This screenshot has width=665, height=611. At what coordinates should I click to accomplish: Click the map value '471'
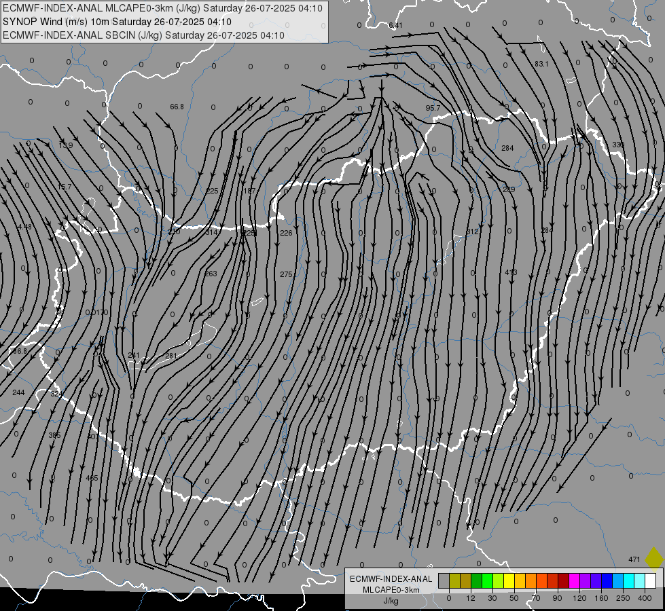[x=634, y=559]
